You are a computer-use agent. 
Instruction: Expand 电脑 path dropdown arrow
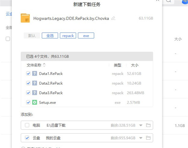141,125
